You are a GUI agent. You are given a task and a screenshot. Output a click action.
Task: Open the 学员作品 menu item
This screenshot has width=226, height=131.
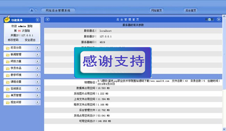16,68
